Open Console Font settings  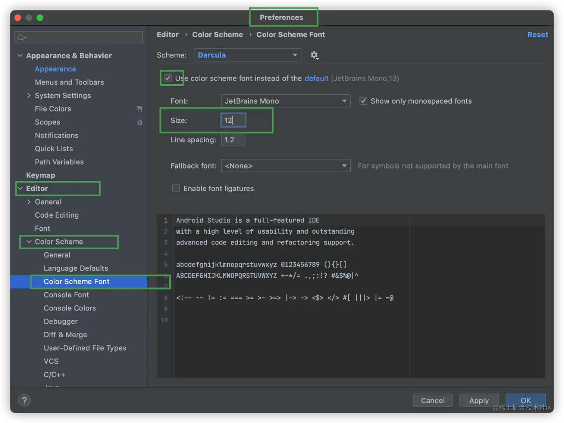pos(66,295)
